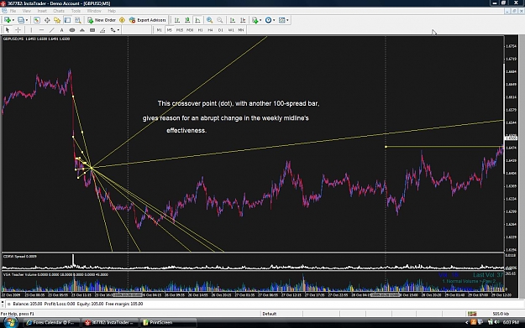Screen dimensions: 525x328
Task: Select the vertical line tool
Action: (x=31, y=30)
